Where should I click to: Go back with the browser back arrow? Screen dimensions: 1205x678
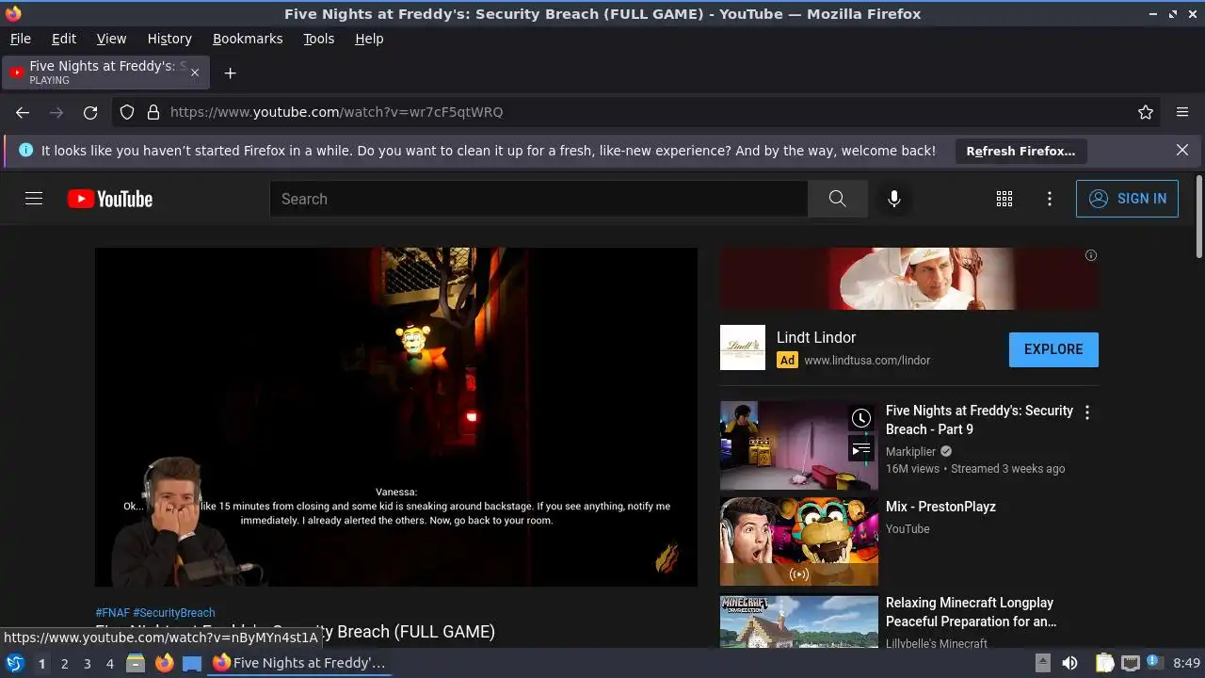click(23, 112)
